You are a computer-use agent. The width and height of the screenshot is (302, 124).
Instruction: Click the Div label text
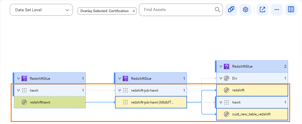click(234, 78)
